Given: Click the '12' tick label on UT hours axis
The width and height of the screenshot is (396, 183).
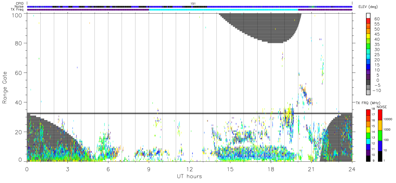Looking at the screenshot, I should tap(189, 169).
